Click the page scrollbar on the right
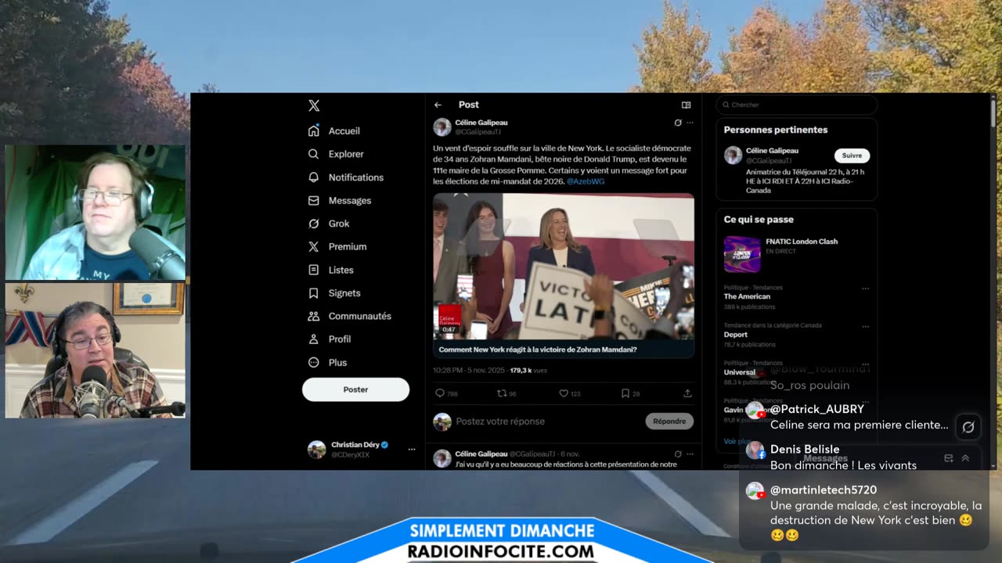 click(x=993, y=113)
